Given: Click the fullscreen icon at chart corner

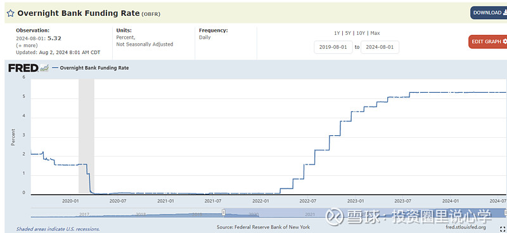Looking at the screenshot, I should point(502,229).
